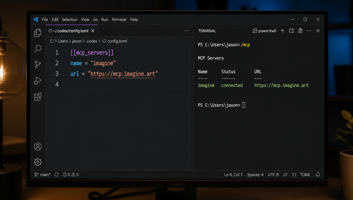Click the /mcp command in terminal

tap(245, 45)
